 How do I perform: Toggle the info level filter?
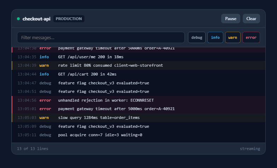(x=215, y=37)
